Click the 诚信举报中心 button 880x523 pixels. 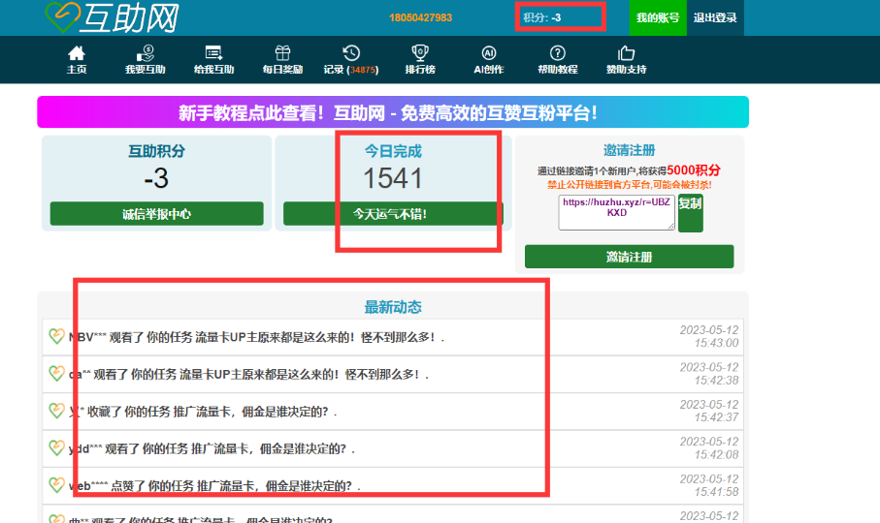tap(156, 214)
